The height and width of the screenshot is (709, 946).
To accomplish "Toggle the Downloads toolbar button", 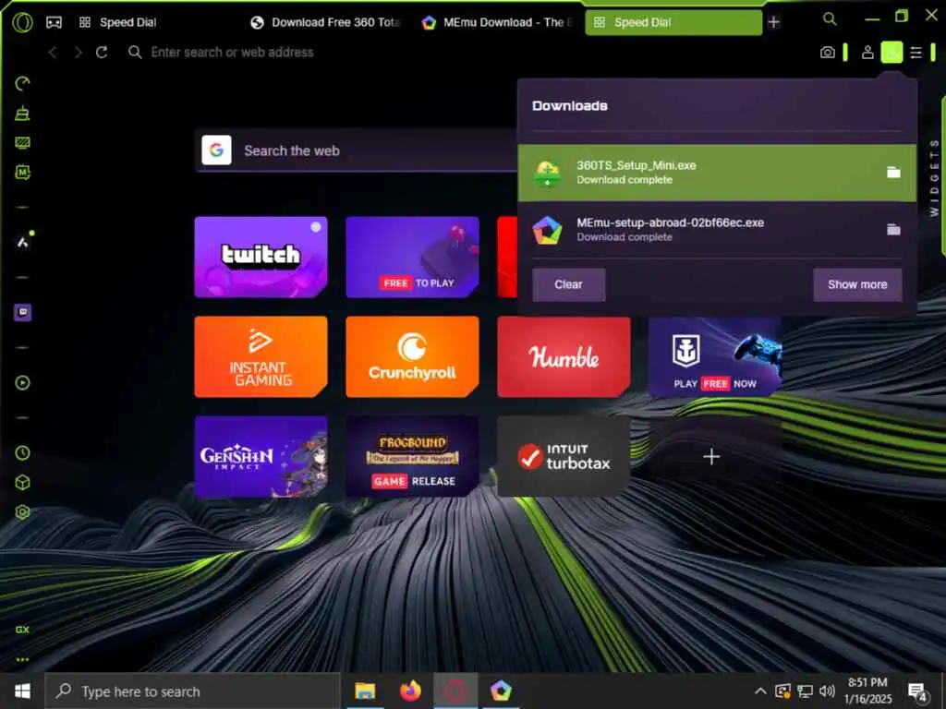I will click(891, 53).
